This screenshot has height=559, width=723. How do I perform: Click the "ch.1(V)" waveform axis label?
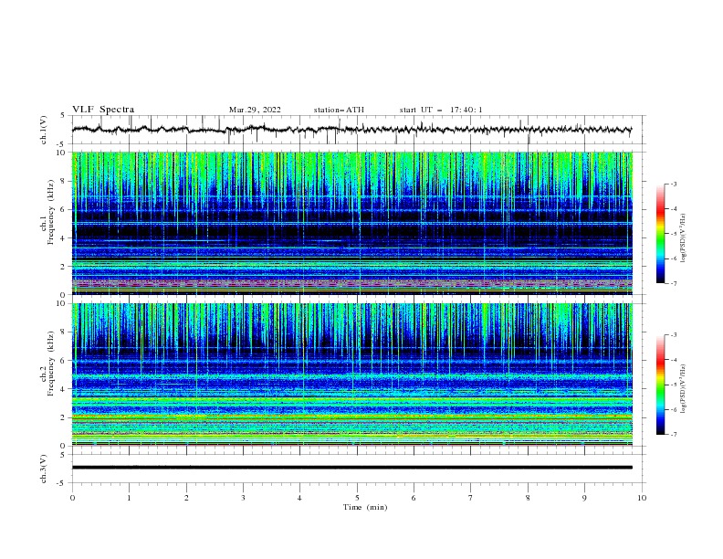[43, 130]
